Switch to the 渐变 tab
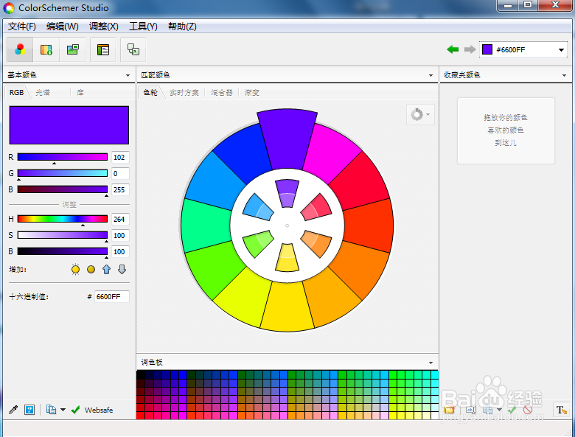 (x=252, y=92)
